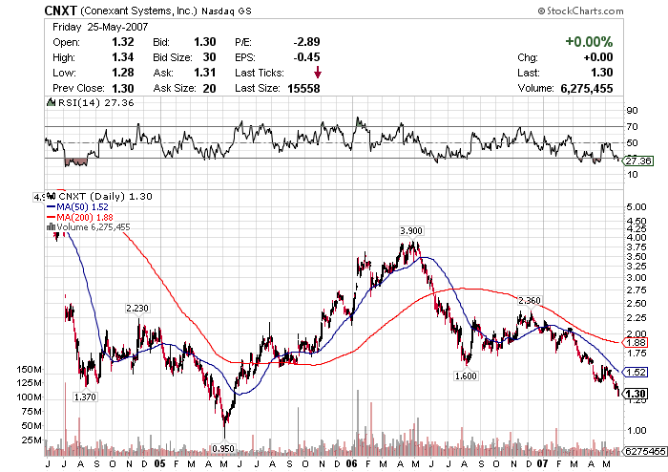The image size is (668, 472).
Task: Click the 05 year marker on time axis
Action: point(159,464)
